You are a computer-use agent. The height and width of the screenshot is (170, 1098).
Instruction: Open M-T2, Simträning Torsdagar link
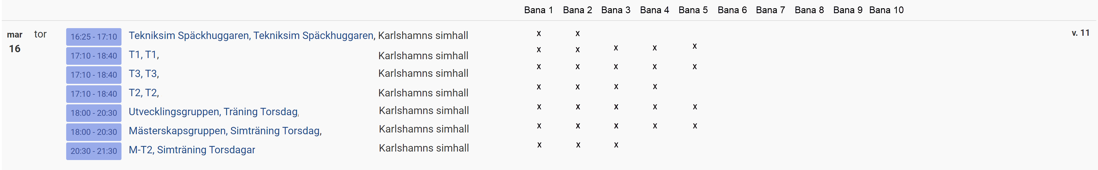pos(192,149)
